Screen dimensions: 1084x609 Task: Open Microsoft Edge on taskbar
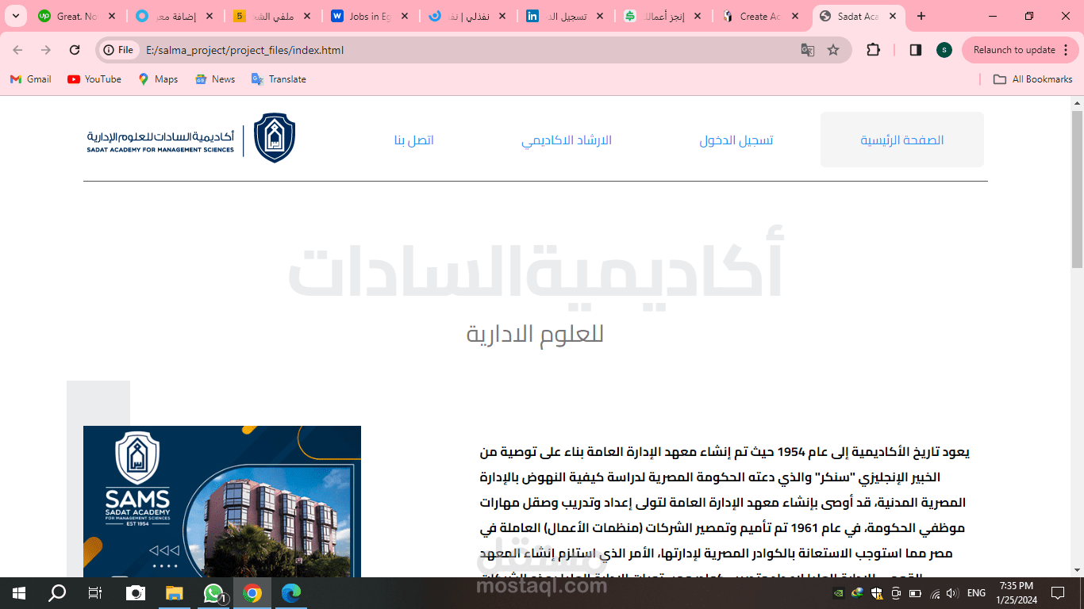click(291, 593)
